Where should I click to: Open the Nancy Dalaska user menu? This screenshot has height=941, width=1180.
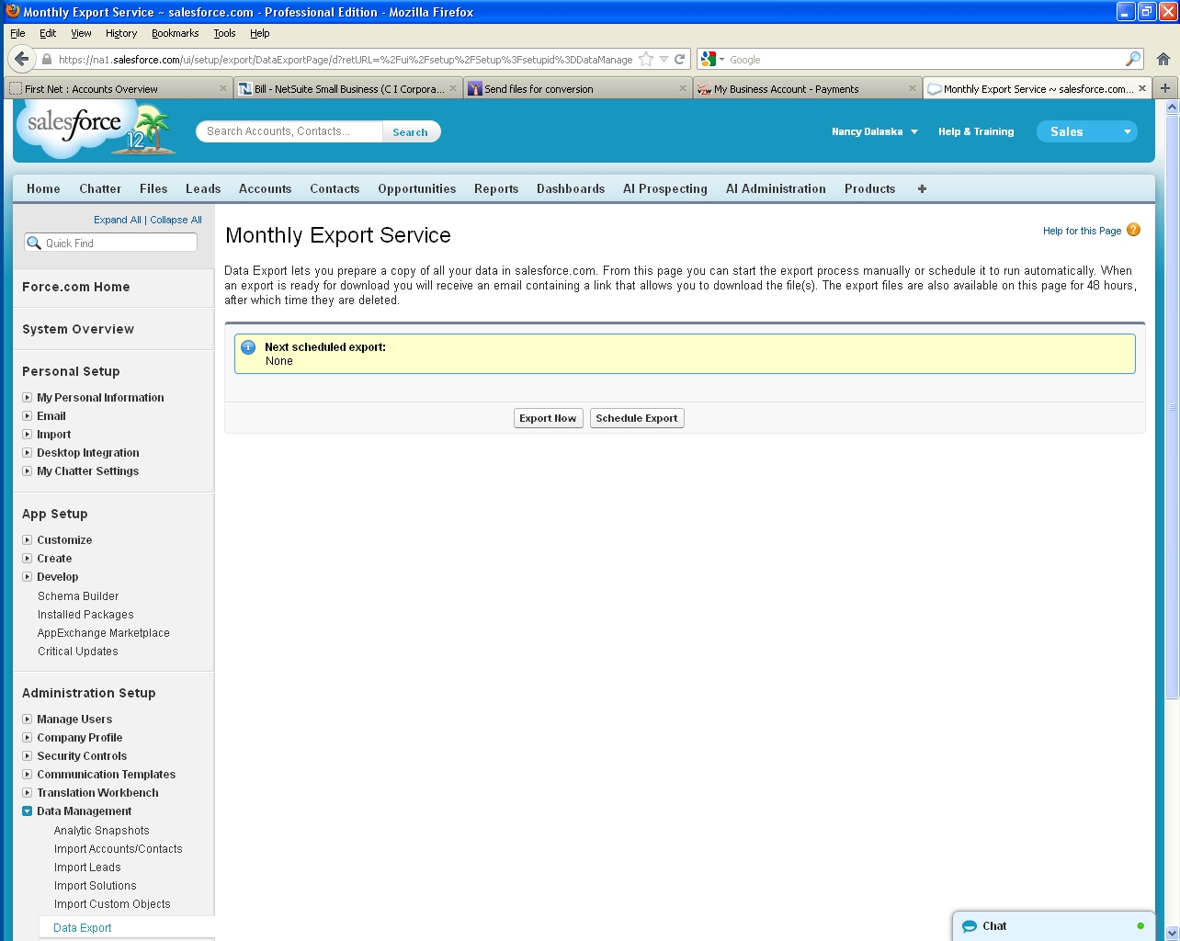tap(874, 131)
